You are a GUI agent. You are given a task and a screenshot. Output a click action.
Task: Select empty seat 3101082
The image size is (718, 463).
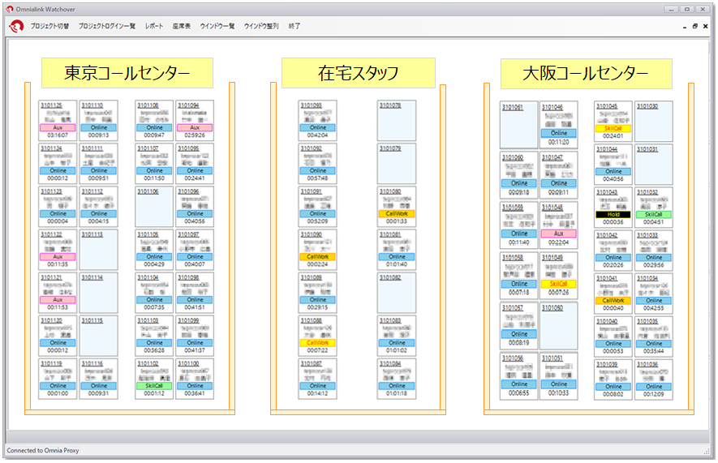pyautogui.click(x=397, y=293)
